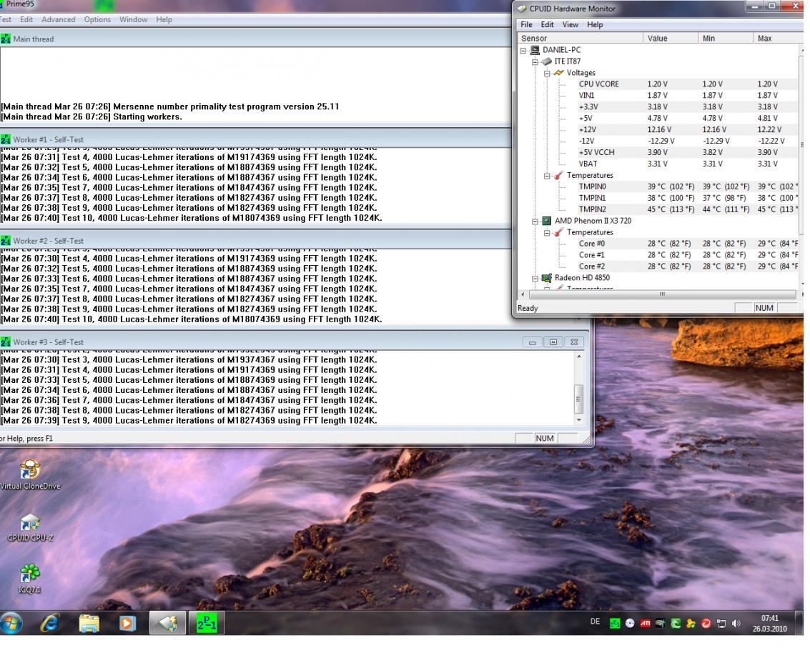Screen dimensions: 810x648
Task: Open Prime95 Advanced menu
Action: (59, 19)
